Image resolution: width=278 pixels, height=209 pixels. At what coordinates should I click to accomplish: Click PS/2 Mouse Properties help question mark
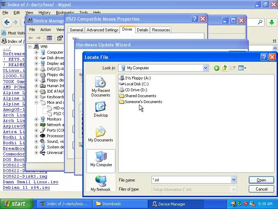pos(195,19)
